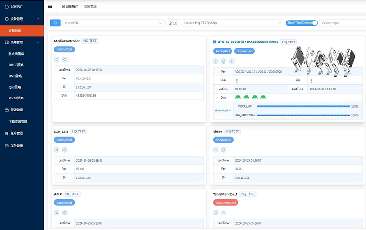Click the AMP card title

click(58, 194)
